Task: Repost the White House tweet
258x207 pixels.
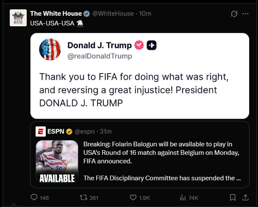Action: [83, 197]
